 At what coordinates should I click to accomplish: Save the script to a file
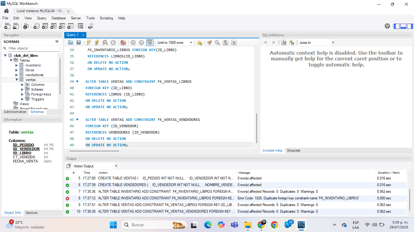click(78, 43)
